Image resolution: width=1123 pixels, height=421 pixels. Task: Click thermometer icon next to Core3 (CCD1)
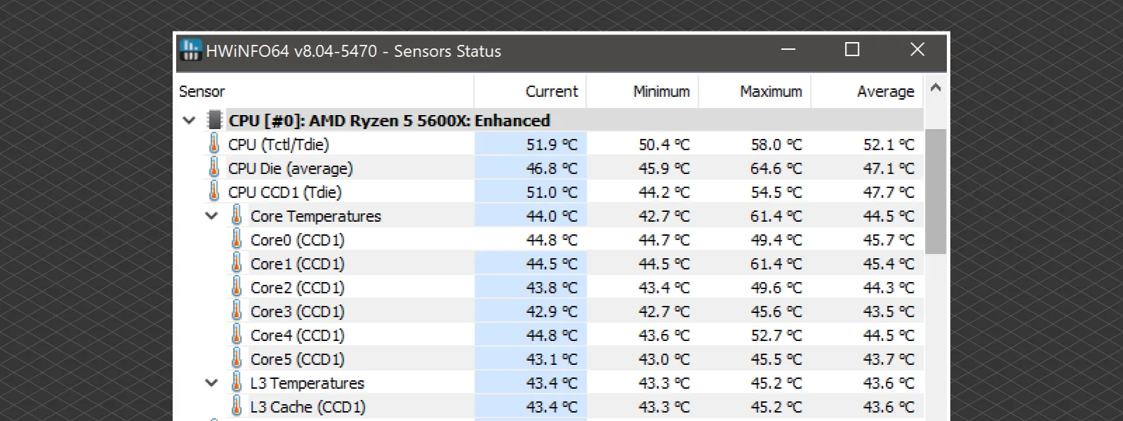tap(237, 311)
